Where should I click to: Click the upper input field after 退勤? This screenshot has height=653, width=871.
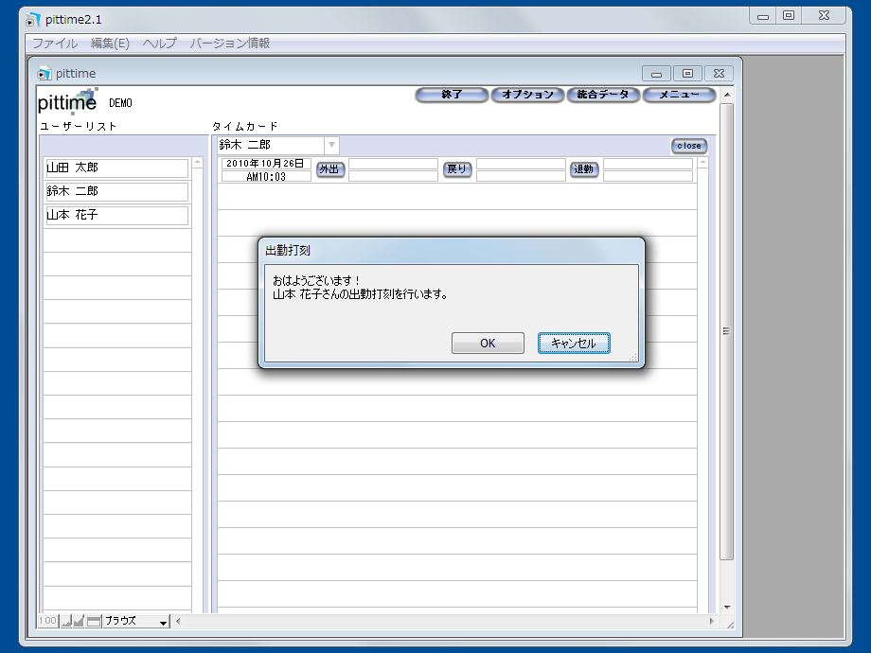click(648, 163)
